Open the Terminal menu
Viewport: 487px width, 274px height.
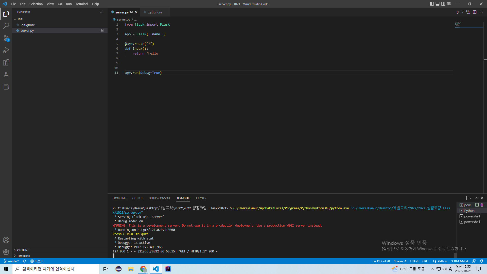point(82,4)
